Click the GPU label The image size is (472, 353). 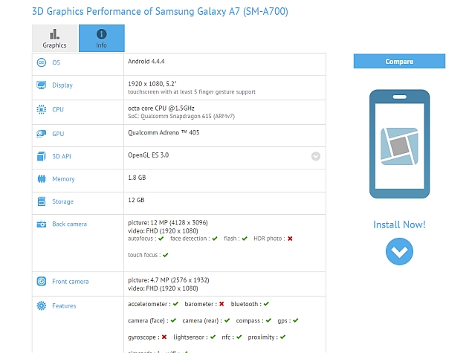pyautogui.click(x=58, y=134)
